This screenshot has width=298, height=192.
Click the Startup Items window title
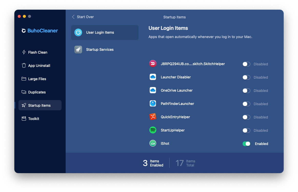174,17
